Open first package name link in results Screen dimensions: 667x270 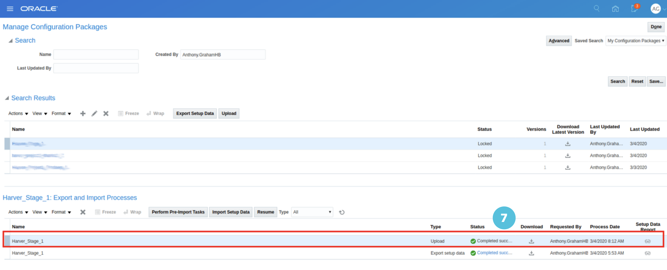coord(28,144)
